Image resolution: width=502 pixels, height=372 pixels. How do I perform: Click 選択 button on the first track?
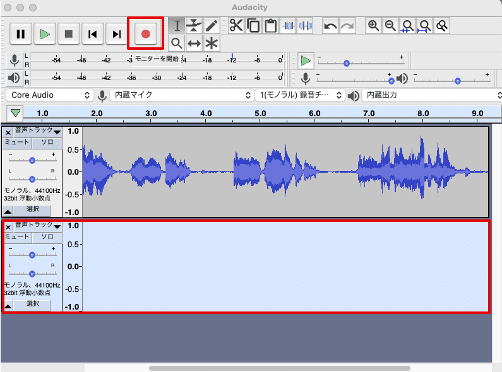coord(32,211)
